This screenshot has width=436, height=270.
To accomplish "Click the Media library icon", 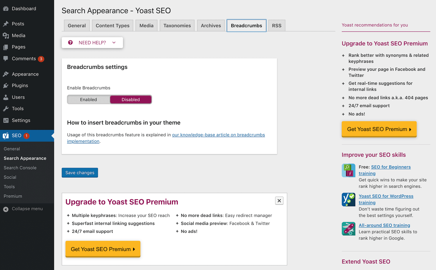I will [6, 35].
